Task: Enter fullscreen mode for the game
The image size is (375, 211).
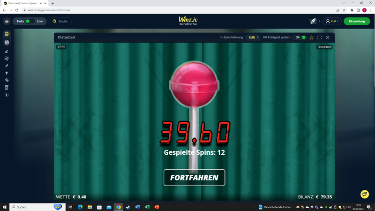Action: (x=320, y=38)
